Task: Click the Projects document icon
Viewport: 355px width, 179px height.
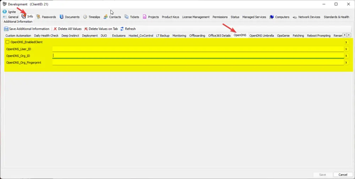Action: coord(144,17)
